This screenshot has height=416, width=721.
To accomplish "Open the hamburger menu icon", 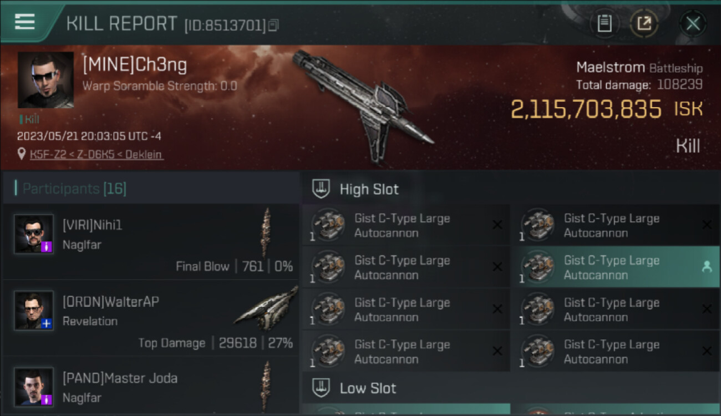I will (25, 22).
